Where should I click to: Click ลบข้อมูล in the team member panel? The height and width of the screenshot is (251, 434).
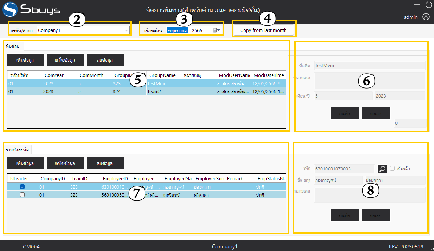pos(105,163)
